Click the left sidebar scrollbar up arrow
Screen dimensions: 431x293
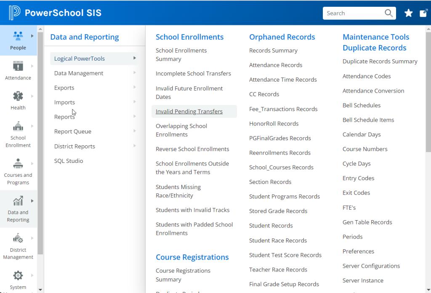pyautogui.click(x=40, y=29)
